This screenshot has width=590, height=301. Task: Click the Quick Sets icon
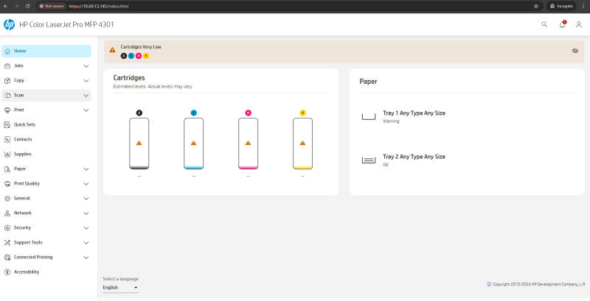(7, 124)
